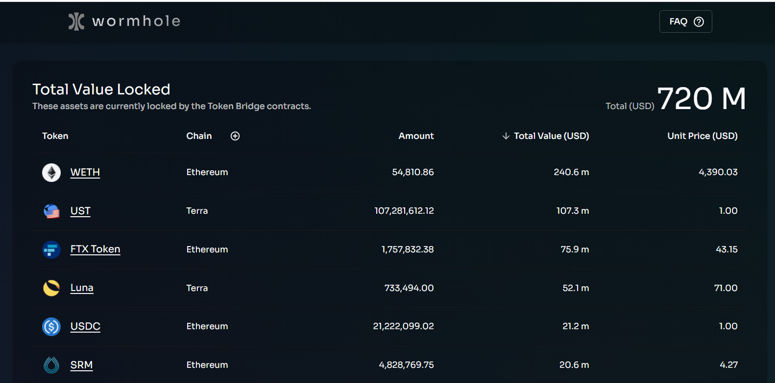Click unit price 71.00
This screenshot has width=775, height=383.
[x=726, y=288]
